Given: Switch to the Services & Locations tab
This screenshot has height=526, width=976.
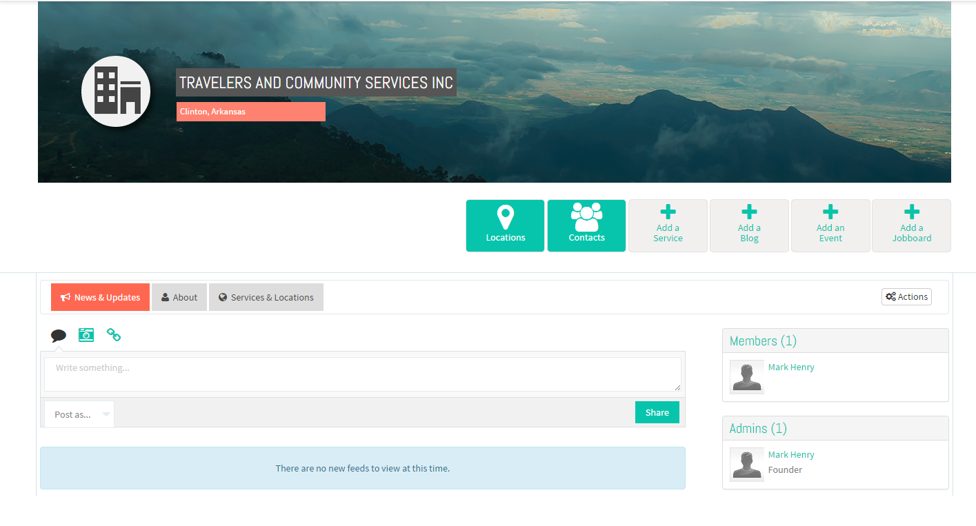Looking at the screenshot, I should coord(266,297).
